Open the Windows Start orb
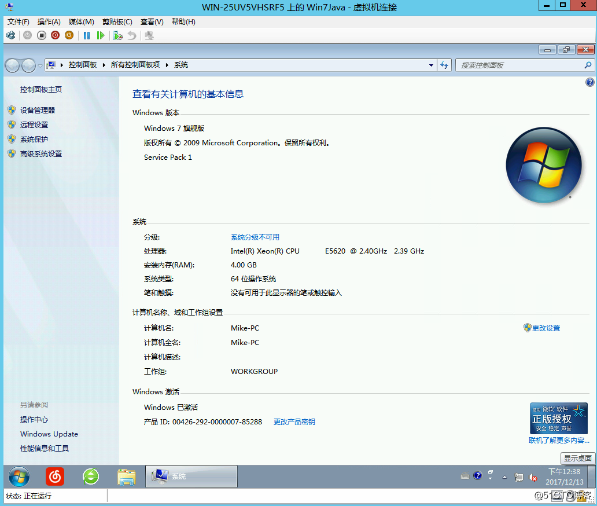597x506 pixels. click(19, 476)
